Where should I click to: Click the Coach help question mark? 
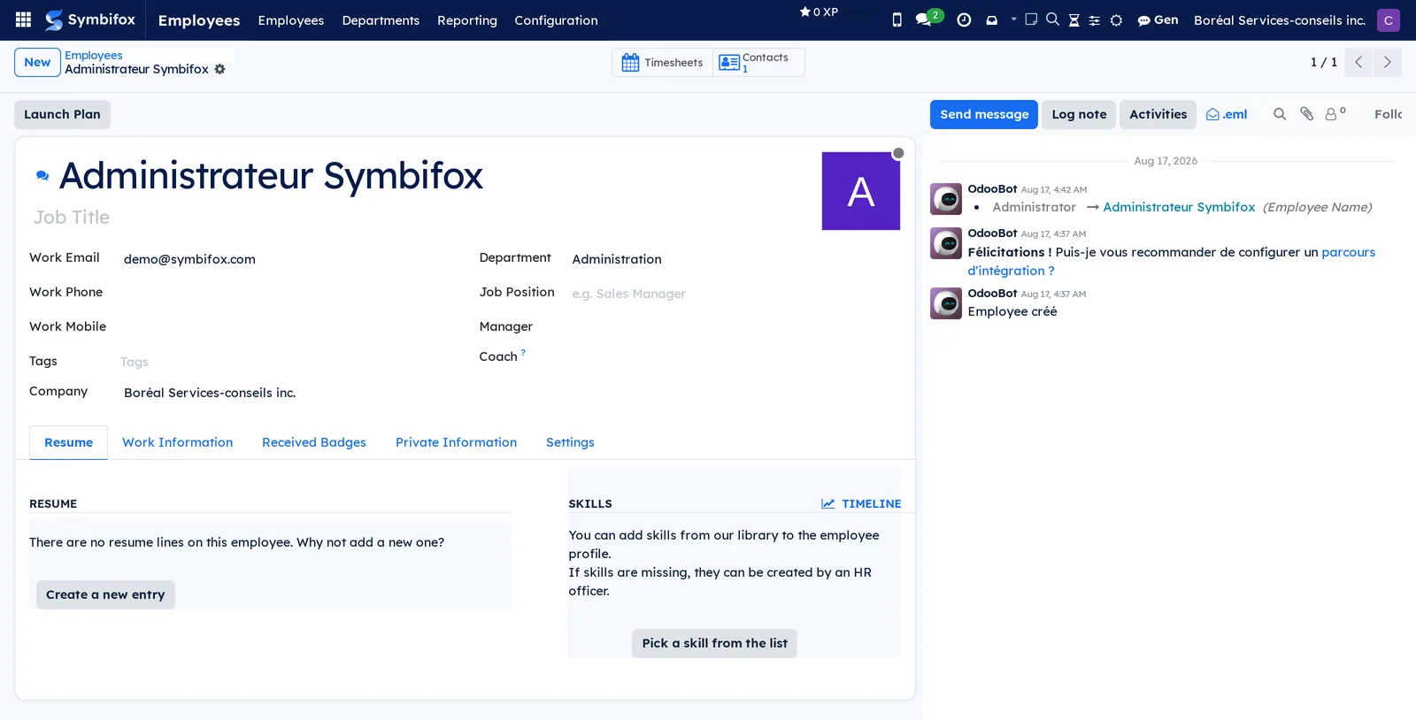click(523, 352)
